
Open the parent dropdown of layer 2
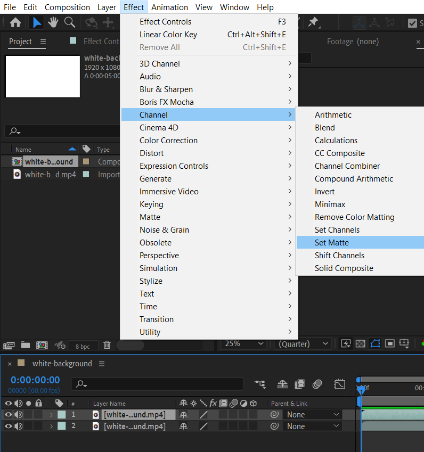(x=312, y=426)
